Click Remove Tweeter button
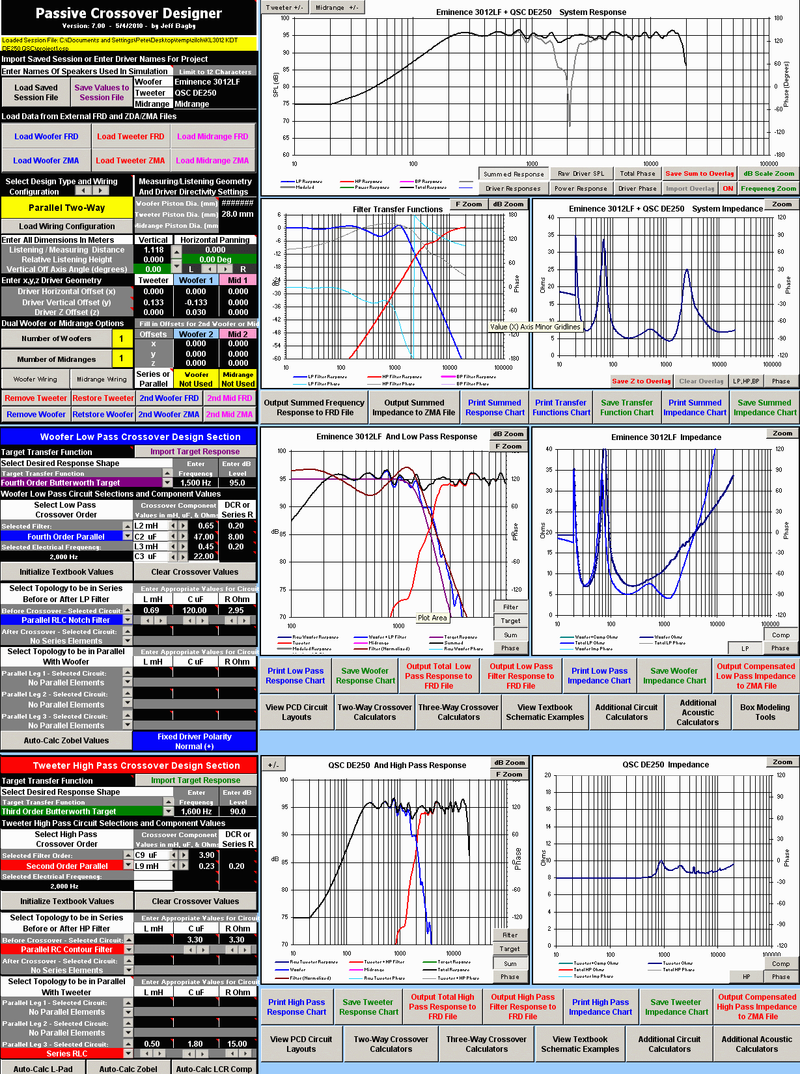 (x=36, y=398)
